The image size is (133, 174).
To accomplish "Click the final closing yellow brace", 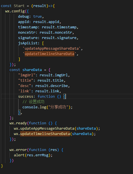I will pyautogui.click(x=2, y=166).
